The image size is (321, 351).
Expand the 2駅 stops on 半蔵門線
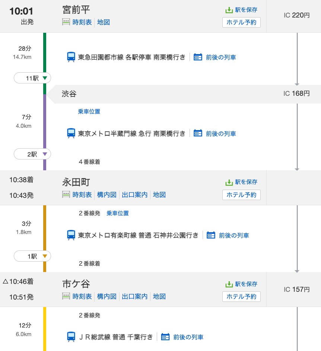(x=32, y=154)
